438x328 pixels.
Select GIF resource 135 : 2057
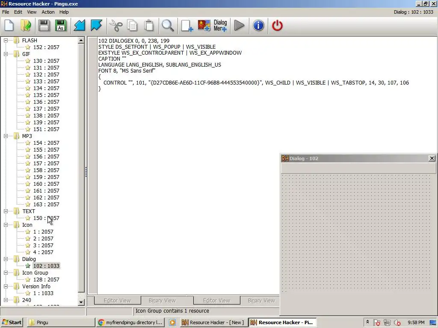tap(46, 95)
